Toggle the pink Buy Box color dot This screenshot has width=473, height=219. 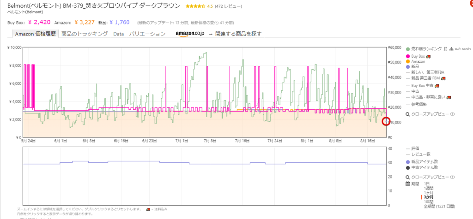[407, 56]
